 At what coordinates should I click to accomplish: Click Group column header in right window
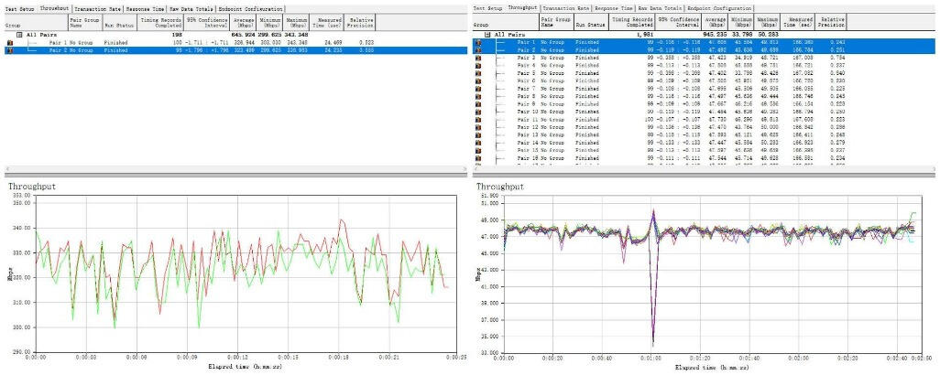click(x=505, y=23)
